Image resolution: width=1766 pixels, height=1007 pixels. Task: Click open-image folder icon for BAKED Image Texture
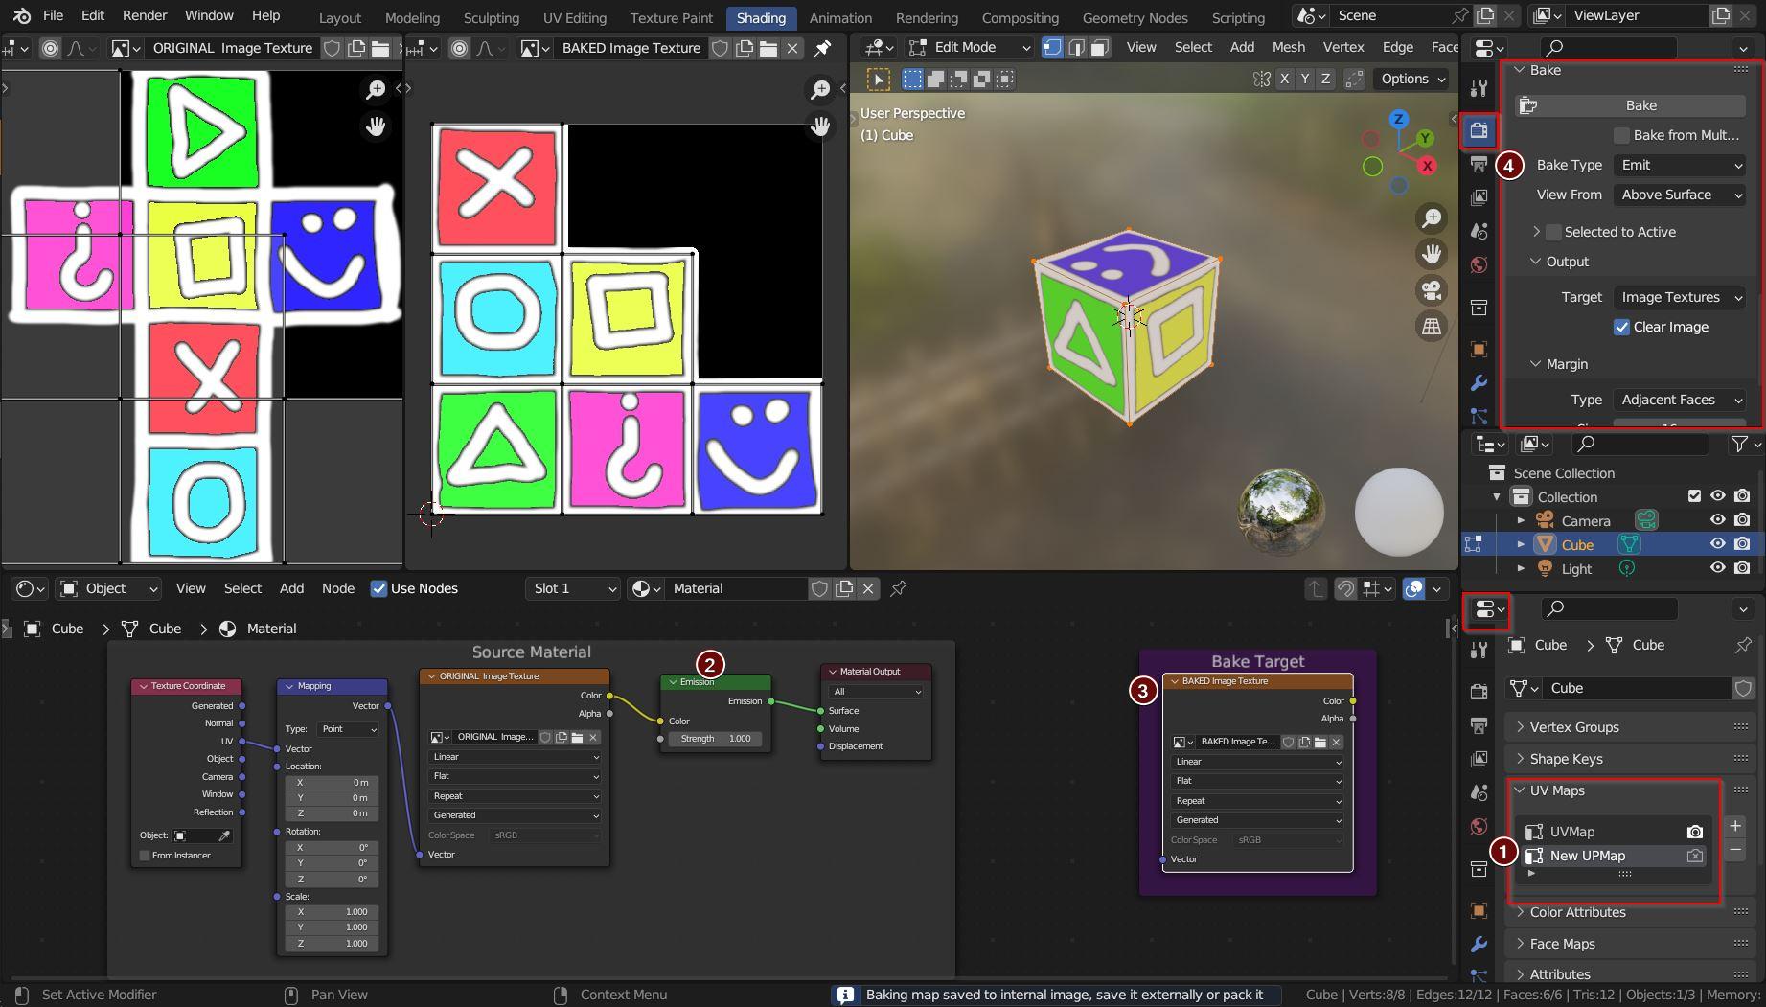click(x=768, y=48)
